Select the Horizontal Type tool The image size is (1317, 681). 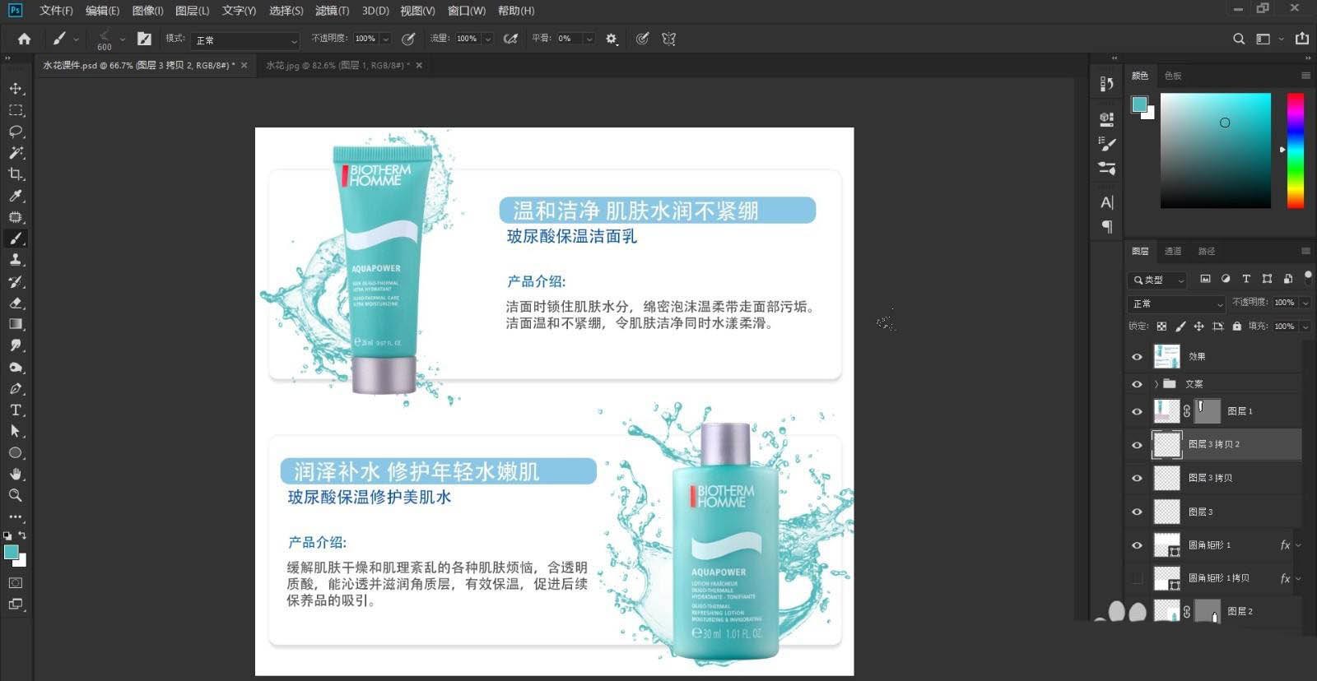(16, 410)
